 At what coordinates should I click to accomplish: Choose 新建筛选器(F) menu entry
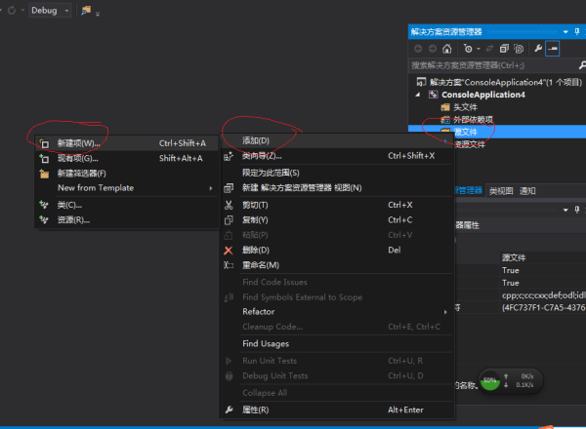tap(127, 174)
